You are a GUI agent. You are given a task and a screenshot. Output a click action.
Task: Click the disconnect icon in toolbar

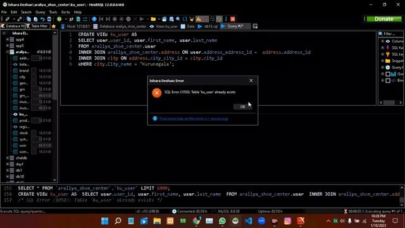click(x=20, y=19)
